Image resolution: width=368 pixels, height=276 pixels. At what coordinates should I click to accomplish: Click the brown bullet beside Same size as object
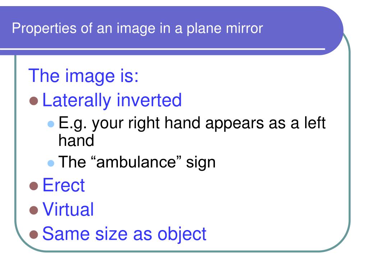(34, 234)
